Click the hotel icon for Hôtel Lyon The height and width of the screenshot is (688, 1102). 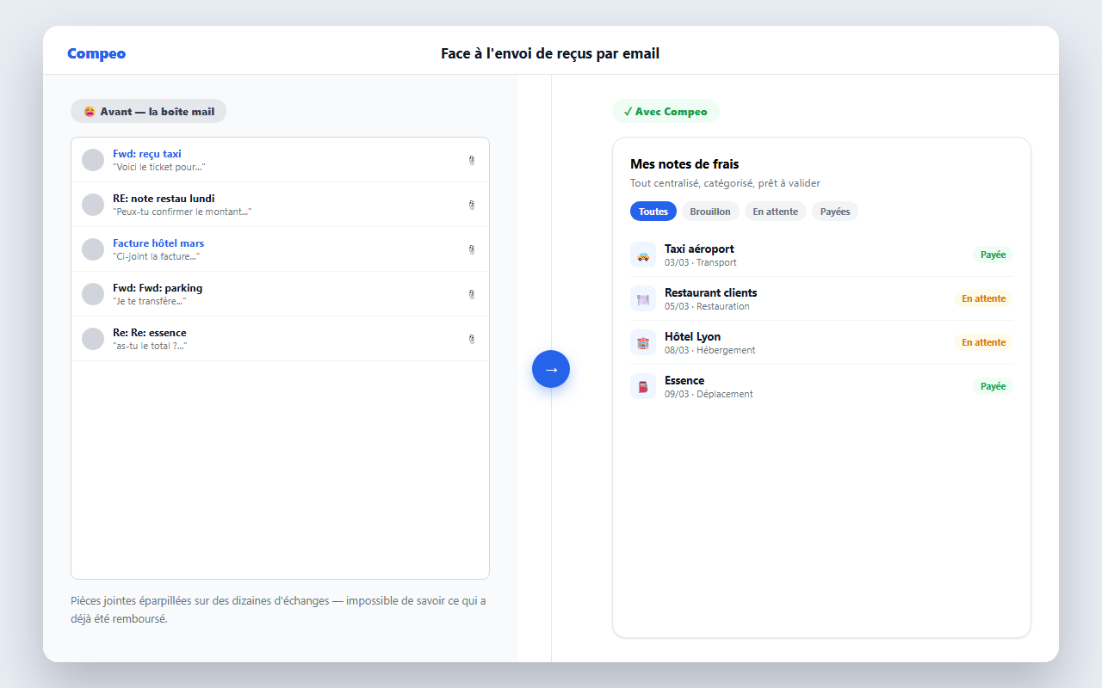click(643, 343)
